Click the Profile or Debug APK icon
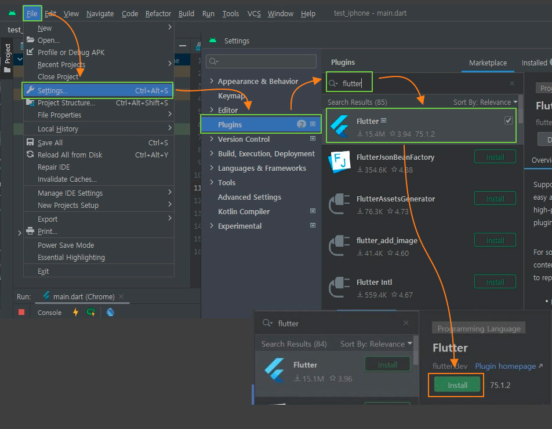552x429 pixels. point(30,52)
